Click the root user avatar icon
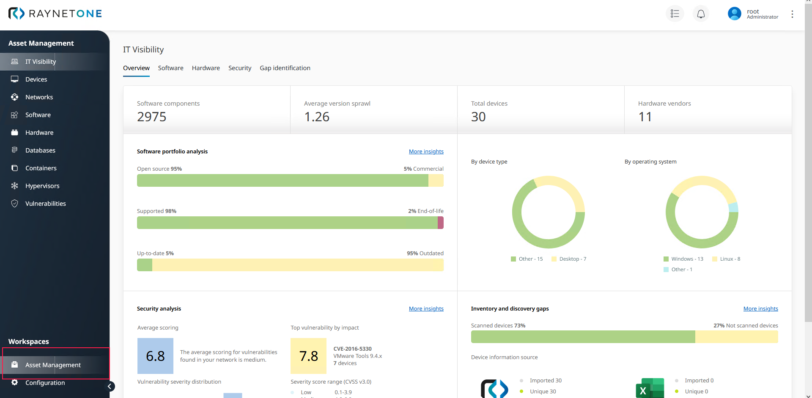 pyautogui.click(x=734, y=14)
